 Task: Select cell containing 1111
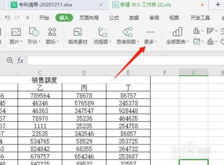point(40,126)
